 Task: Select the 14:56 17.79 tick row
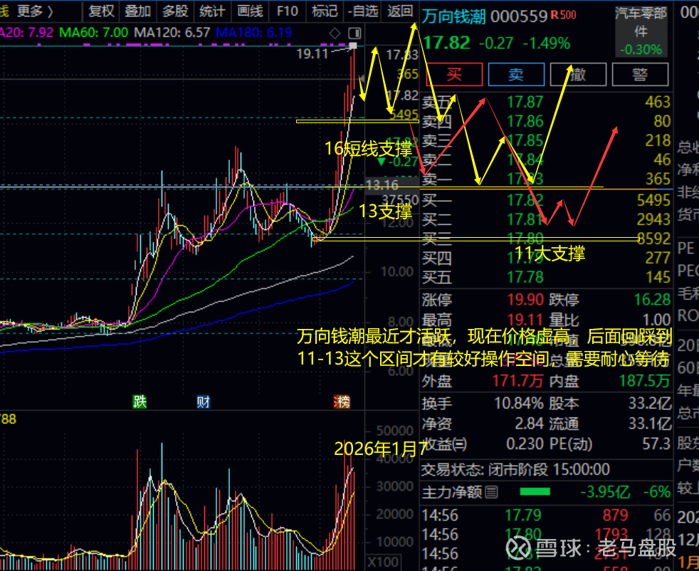546,515
